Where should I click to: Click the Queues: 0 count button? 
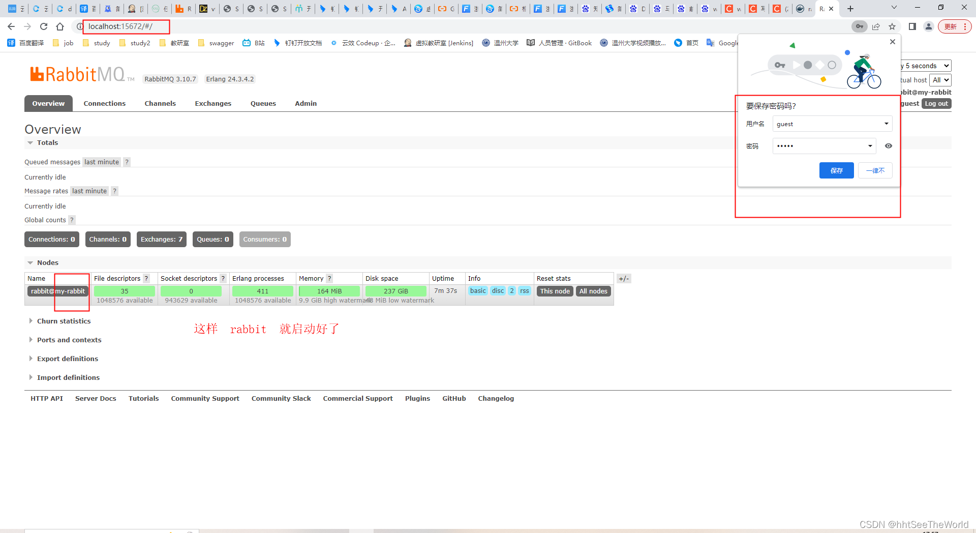(x=213, y=240)
